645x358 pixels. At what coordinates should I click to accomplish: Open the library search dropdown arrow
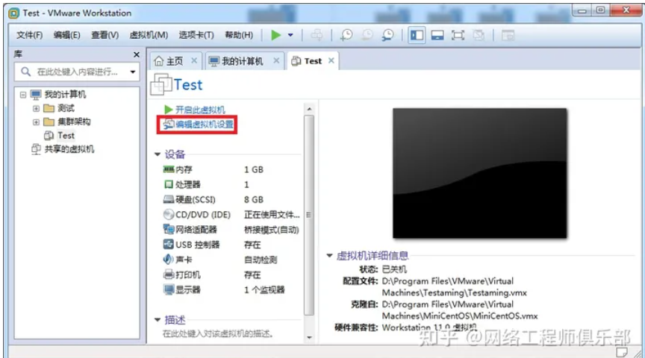(132, 72)
